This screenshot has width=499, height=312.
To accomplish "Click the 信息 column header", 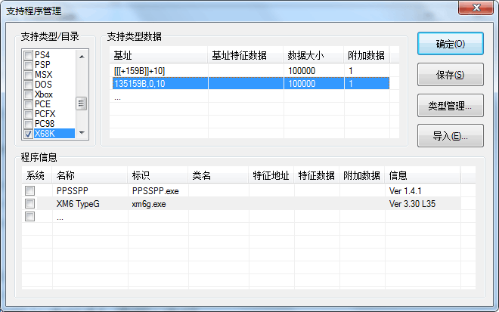I will (422, 175).
